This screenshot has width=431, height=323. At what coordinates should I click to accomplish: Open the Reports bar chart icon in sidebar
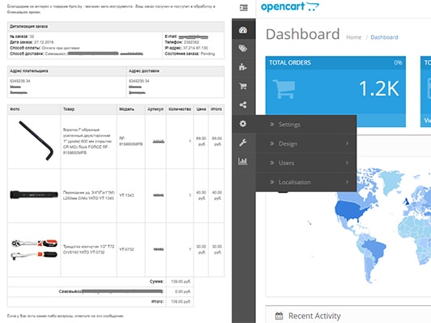tap(243, 161)
